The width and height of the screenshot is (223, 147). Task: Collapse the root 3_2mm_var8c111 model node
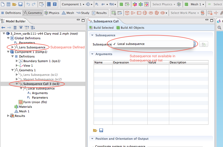coord(4,34)
